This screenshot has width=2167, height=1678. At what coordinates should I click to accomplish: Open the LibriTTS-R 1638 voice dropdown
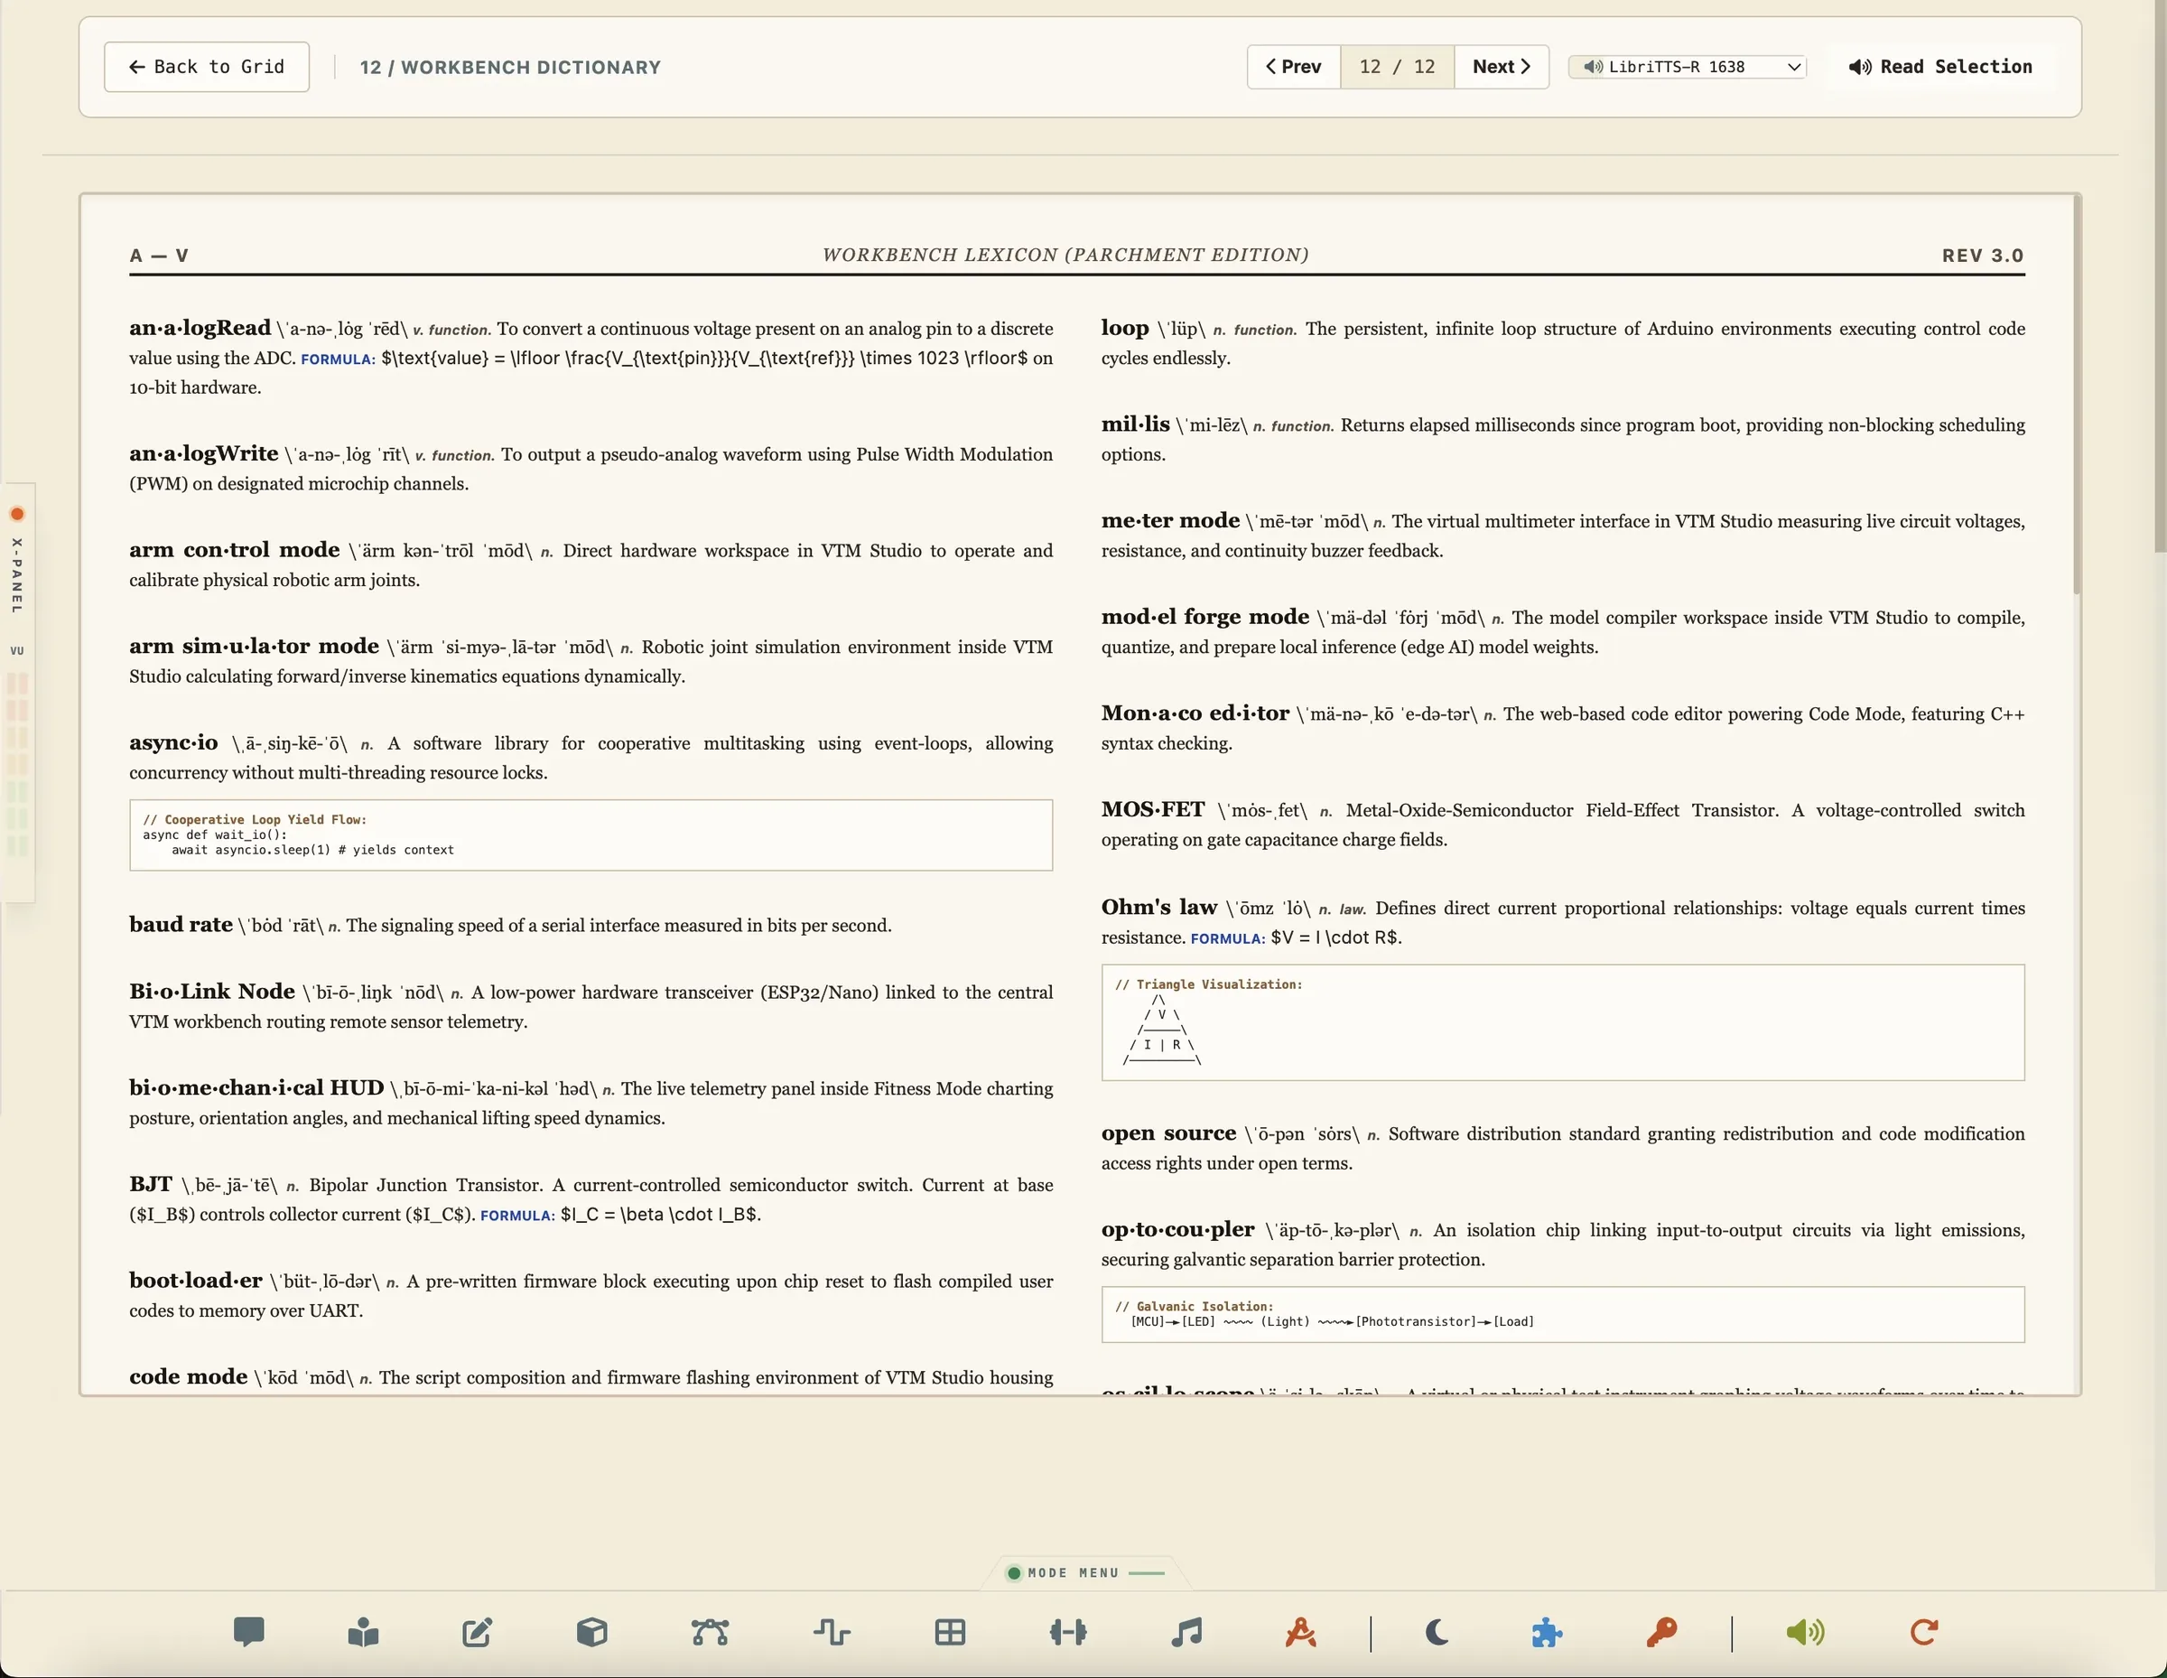click(x=1687, y=67)
